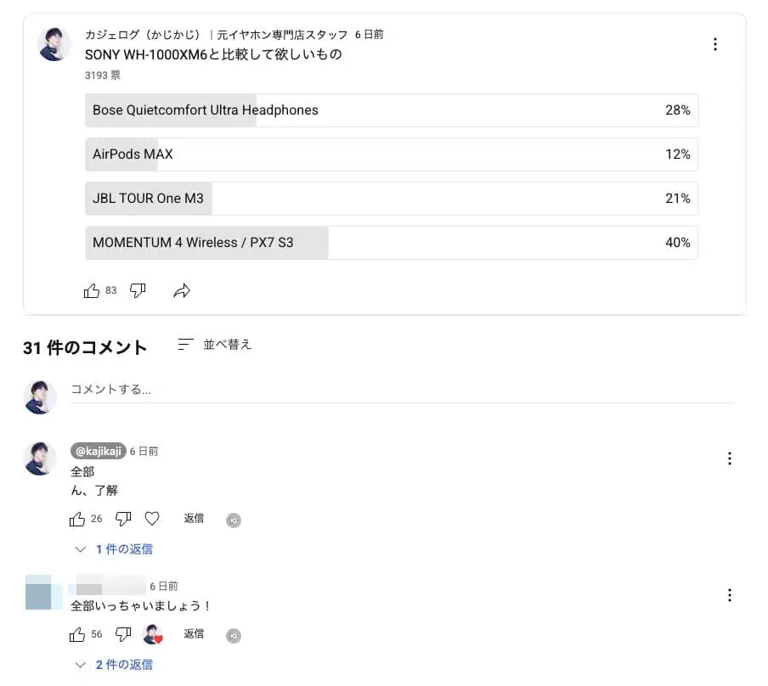Open the カジェログ channel name link
This screenshot has width=768, height=686.
143,35
